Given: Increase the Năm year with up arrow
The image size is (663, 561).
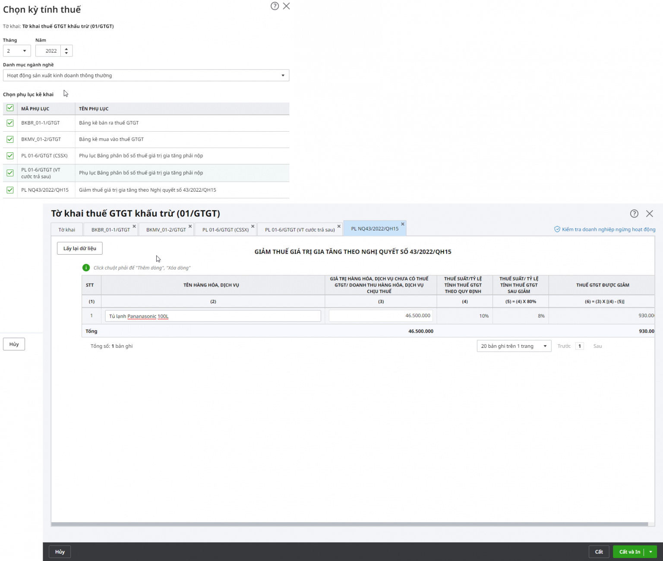Looking at the screenshot, I should [x=66, y=49].
